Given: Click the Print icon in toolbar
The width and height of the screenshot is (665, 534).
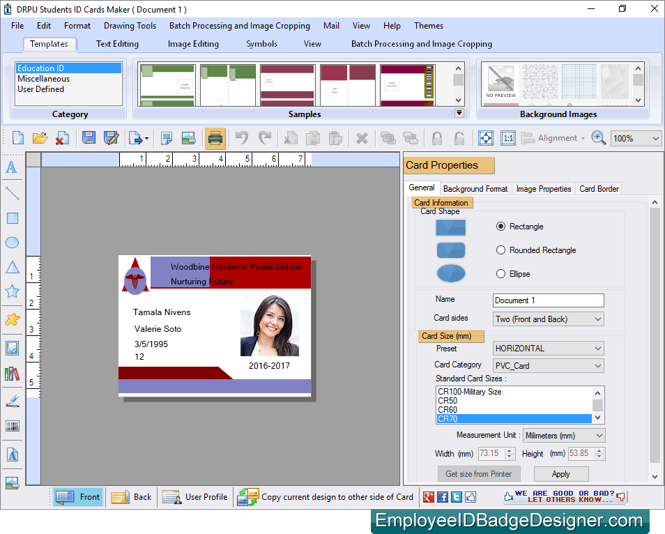Looking at the screenshot, I should click(215, 137).
